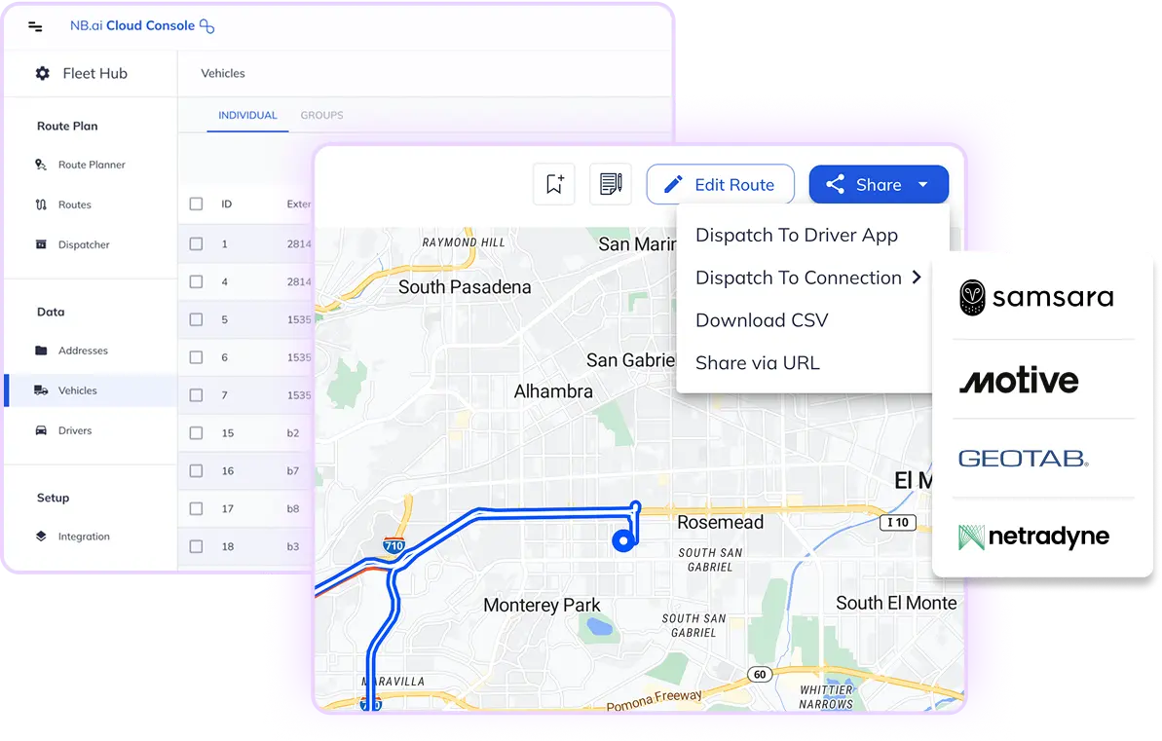
Task: Select the Netradyne connection logo
Action: [x=1033, y=536]
